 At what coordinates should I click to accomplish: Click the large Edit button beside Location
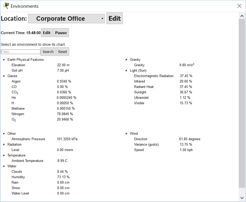pos(114,19)
